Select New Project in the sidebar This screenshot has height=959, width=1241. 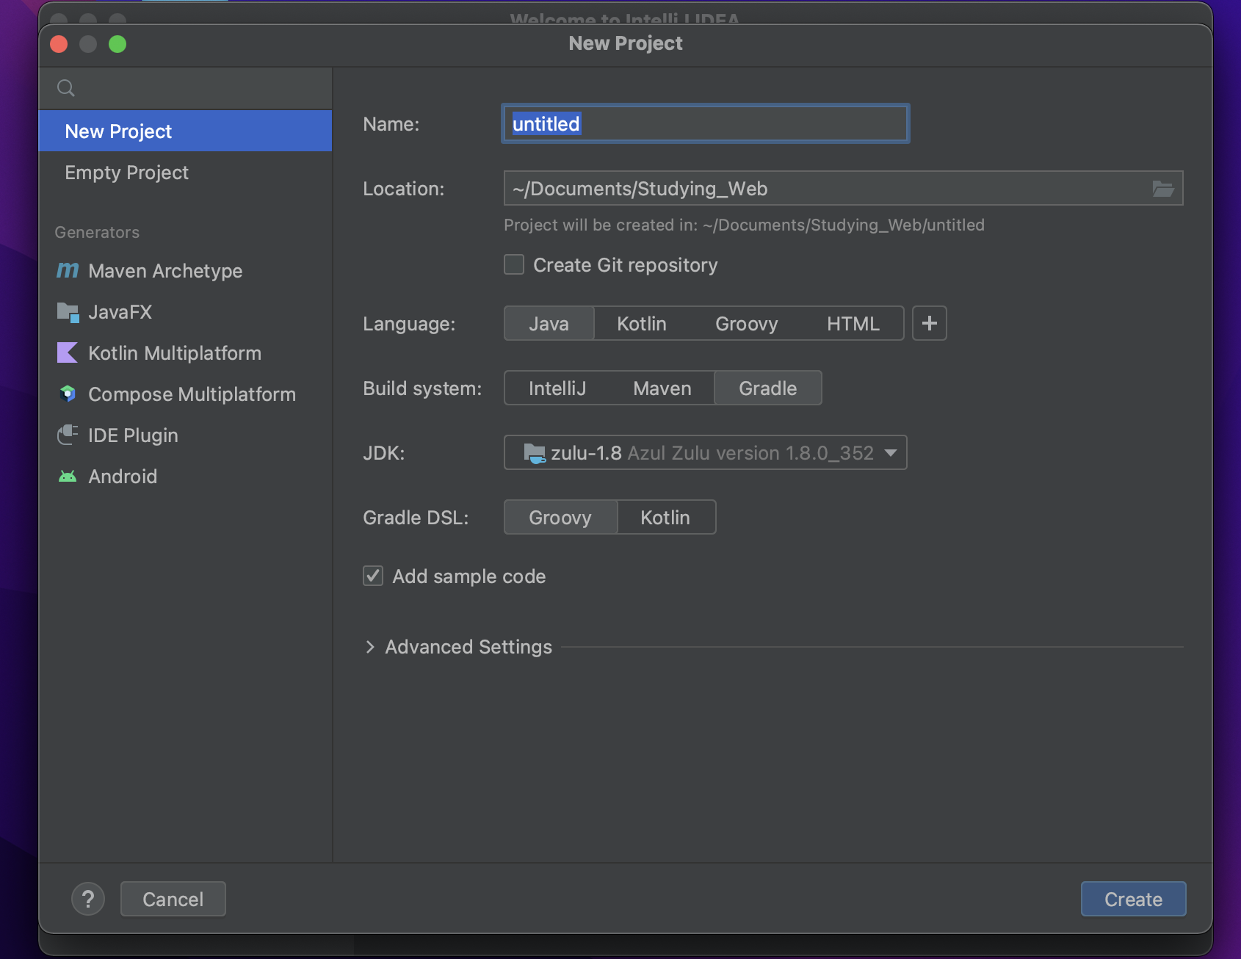(x=185, y=131)
